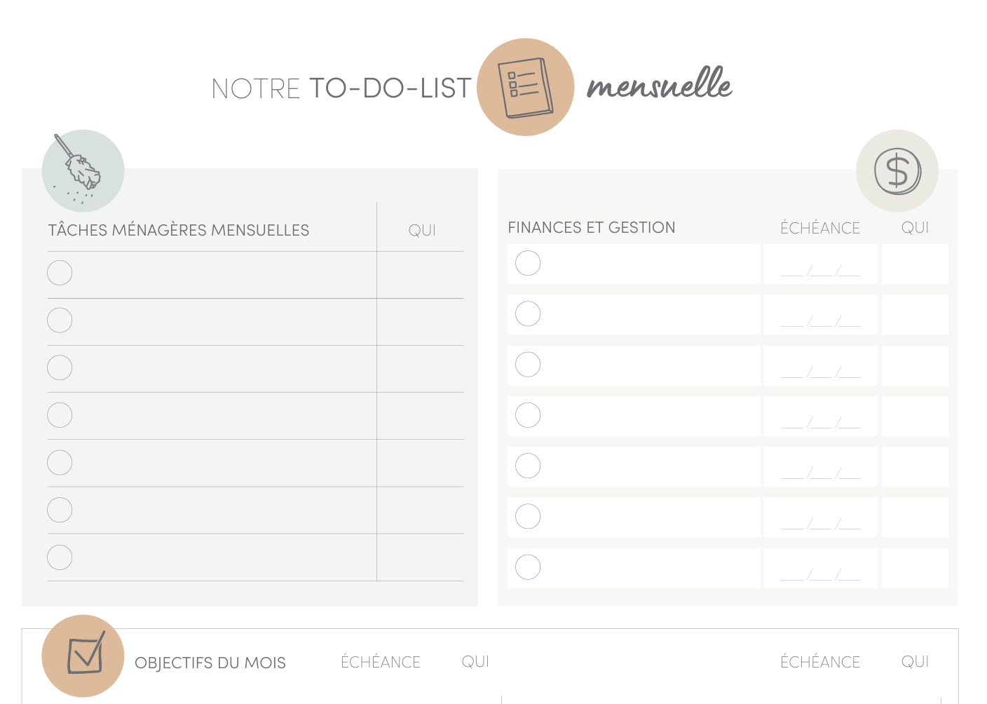Click the dollar coin icon

(x=897, y=171)
